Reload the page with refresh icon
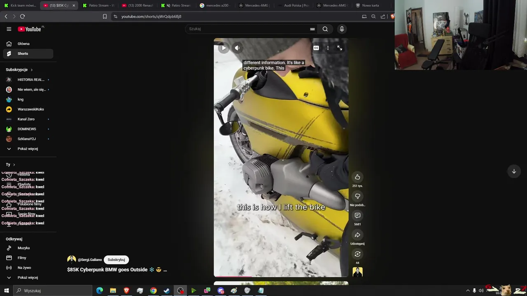 [22, 16]
